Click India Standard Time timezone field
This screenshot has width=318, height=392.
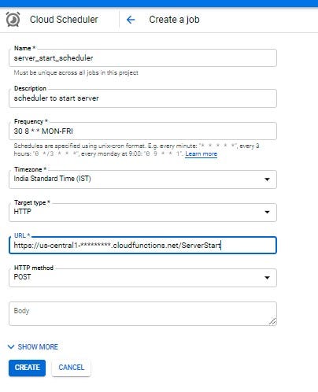142,179
